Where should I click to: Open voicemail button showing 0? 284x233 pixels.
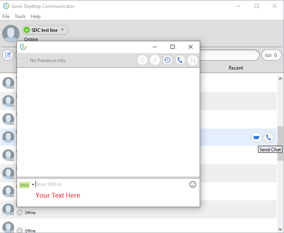coord(271,55)
